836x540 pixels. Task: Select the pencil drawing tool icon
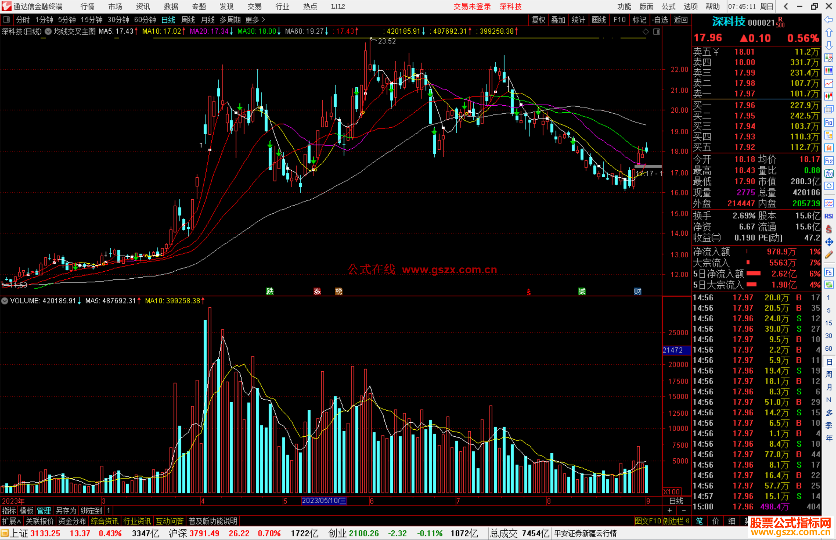click(829, 255)
